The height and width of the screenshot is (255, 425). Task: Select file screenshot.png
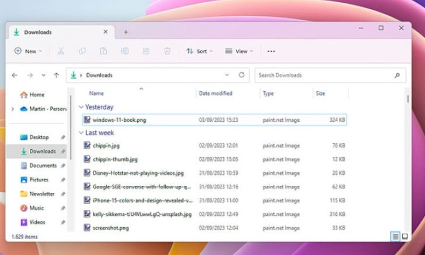[214, 228]
